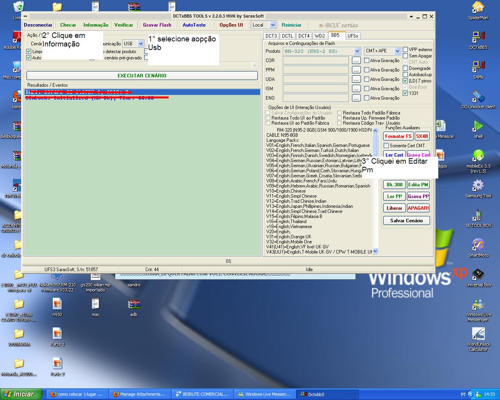Open Windows Live Messenger taskbar item

click(x=264, y=394)
